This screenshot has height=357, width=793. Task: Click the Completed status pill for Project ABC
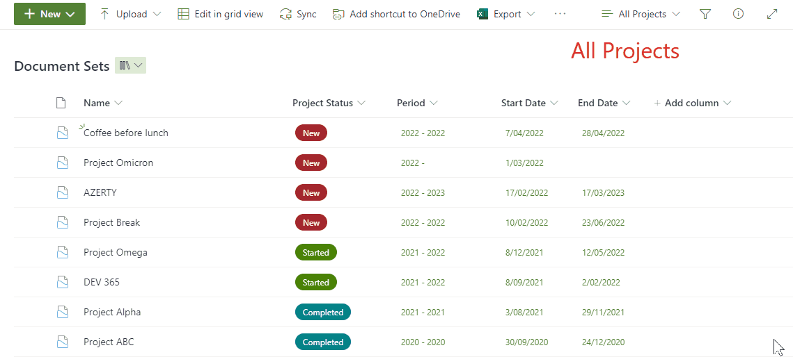click(322, 342)
